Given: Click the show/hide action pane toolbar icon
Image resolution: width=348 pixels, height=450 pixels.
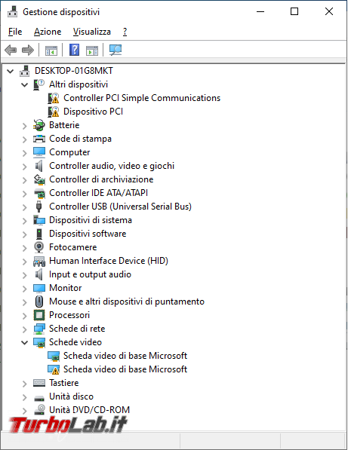Looking at the screenshot, I should click(x=92, y=51).
